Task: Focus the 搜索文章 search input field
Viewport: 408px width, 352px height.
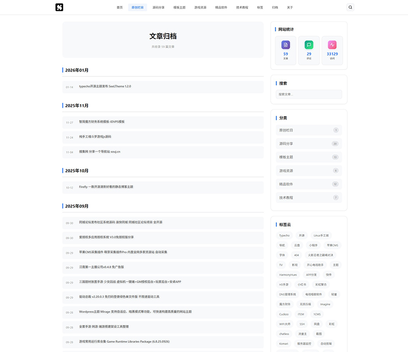Action: click(x=309, y=94)
